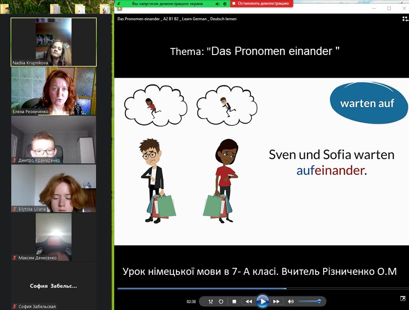Adjust the media player volume slider
Viewport: 409px width, 310px height.
click(310, 302)
